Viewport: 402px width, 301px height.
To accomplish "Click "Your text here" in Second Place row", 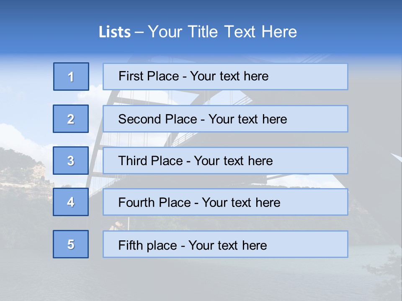I will [248, 119].
